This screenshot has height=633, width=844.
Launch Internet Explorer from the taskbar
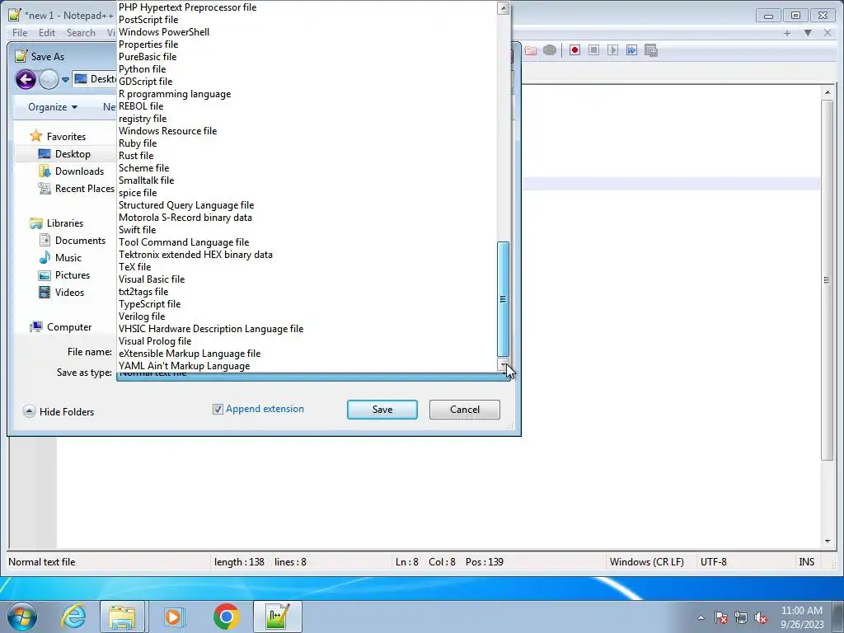click(73, 617)
